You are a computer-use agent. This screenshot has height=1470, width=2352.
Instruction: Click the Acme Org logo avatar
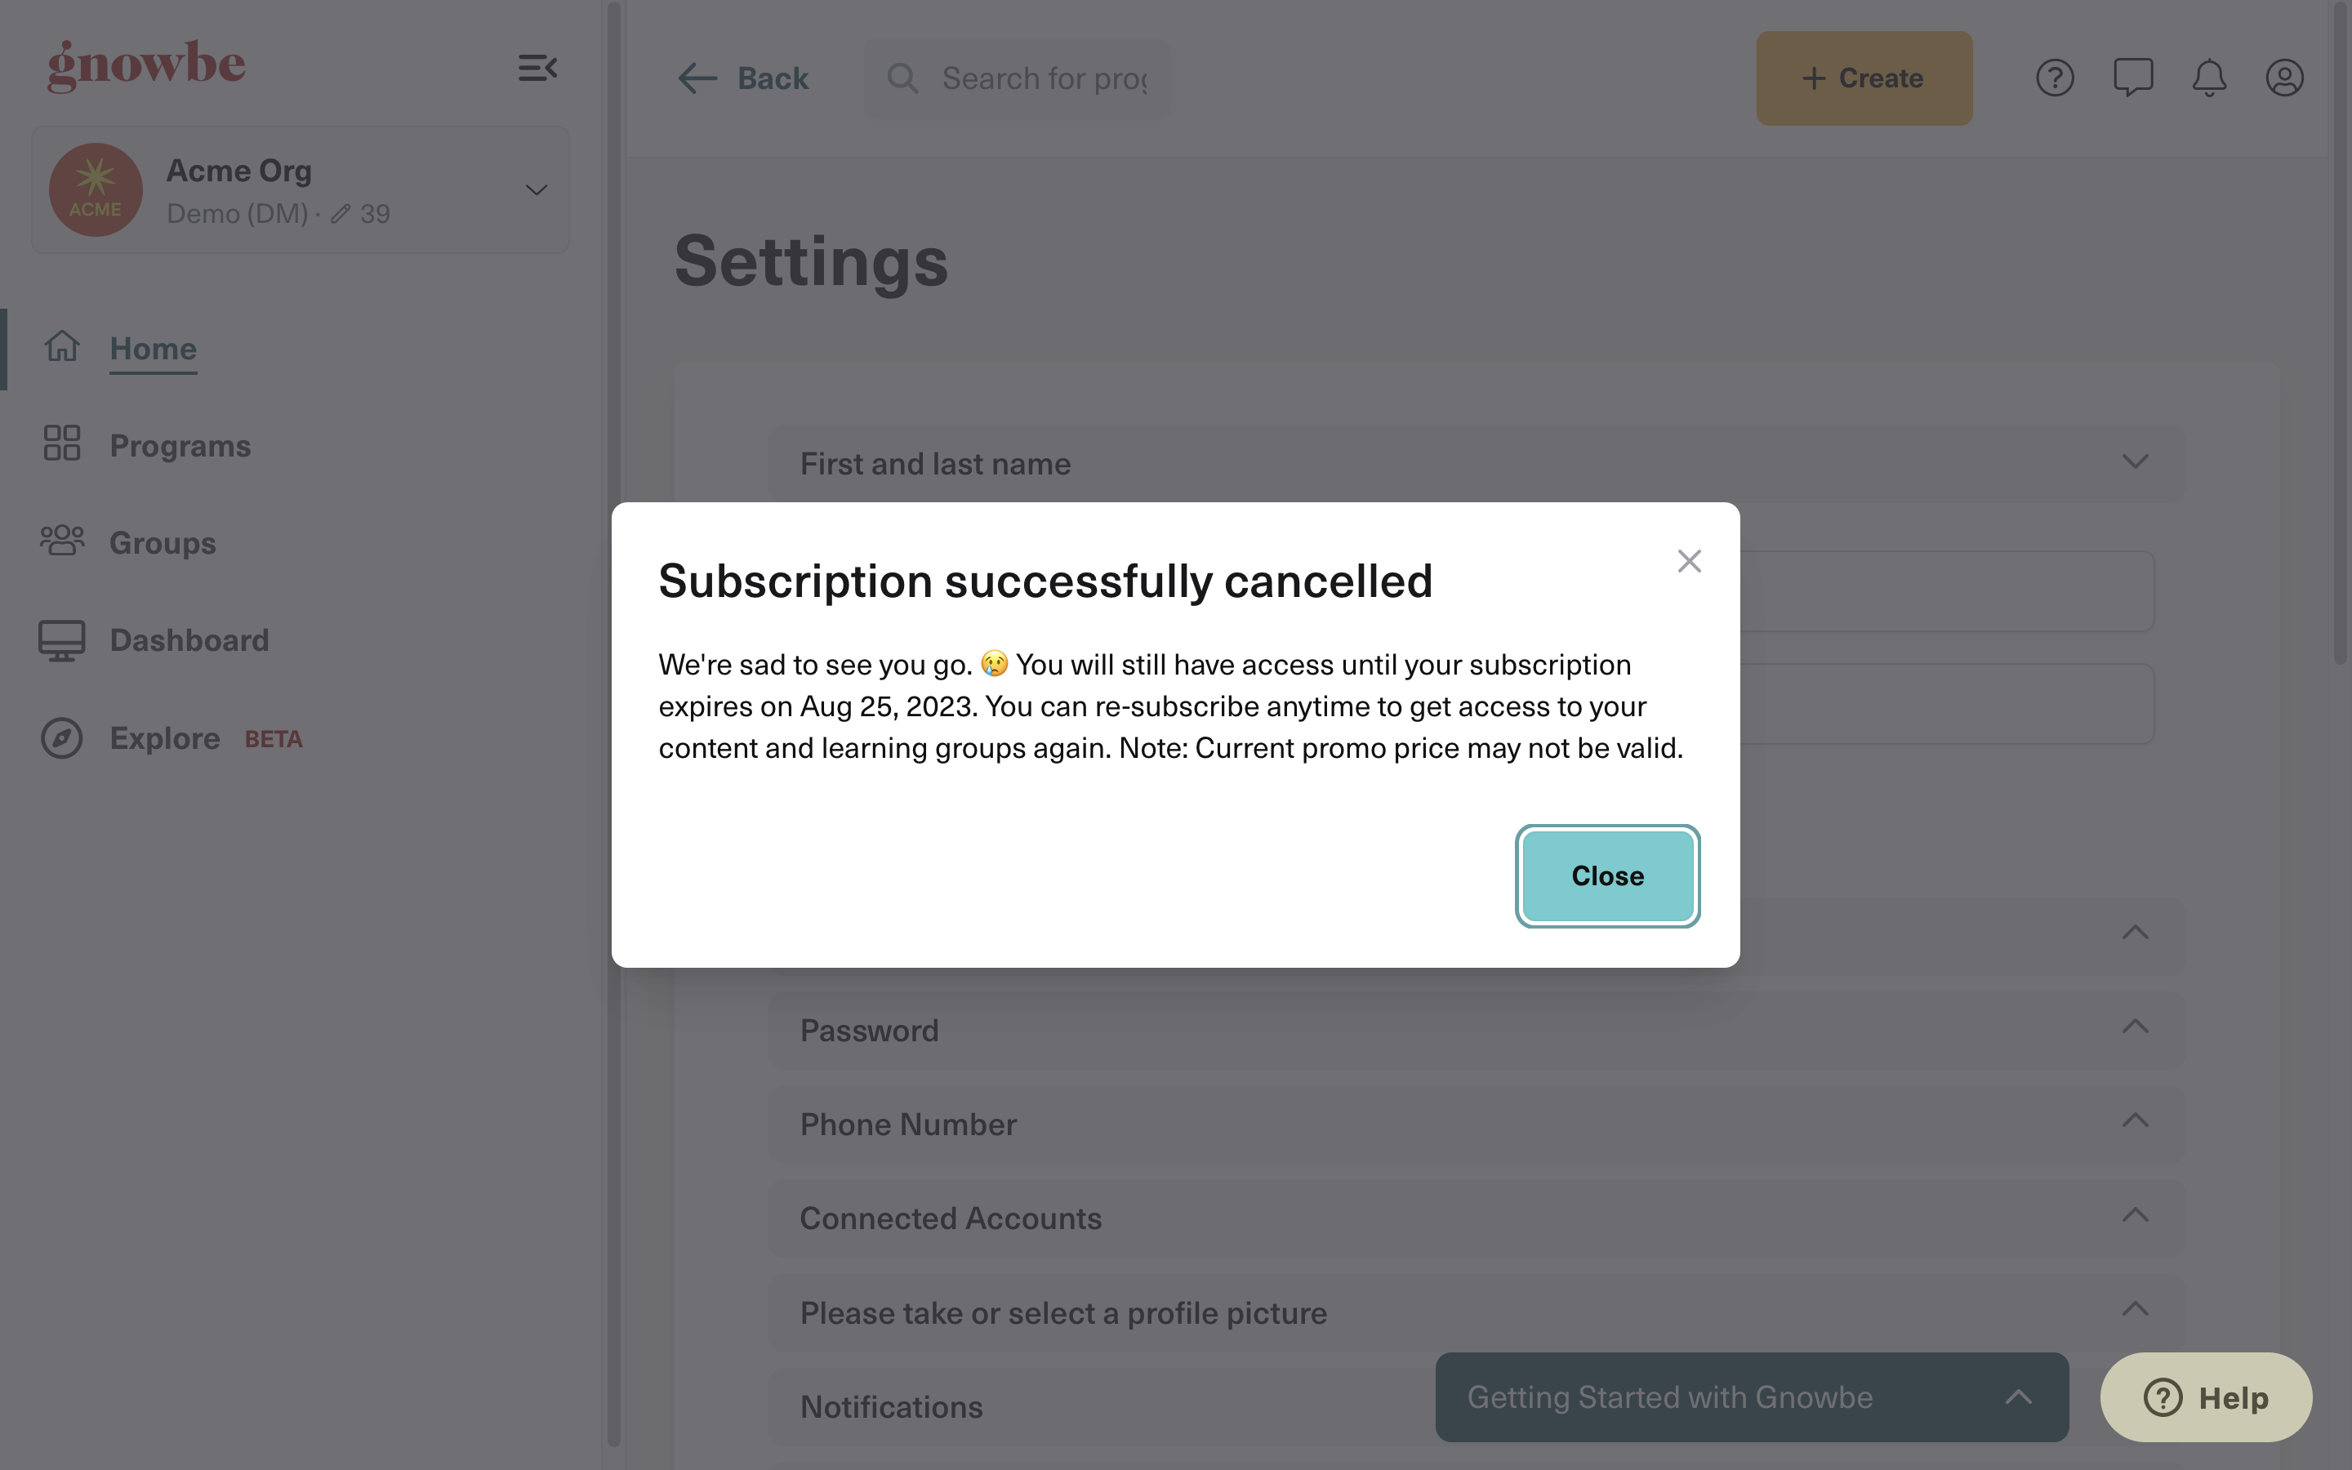tap(96, 189)
